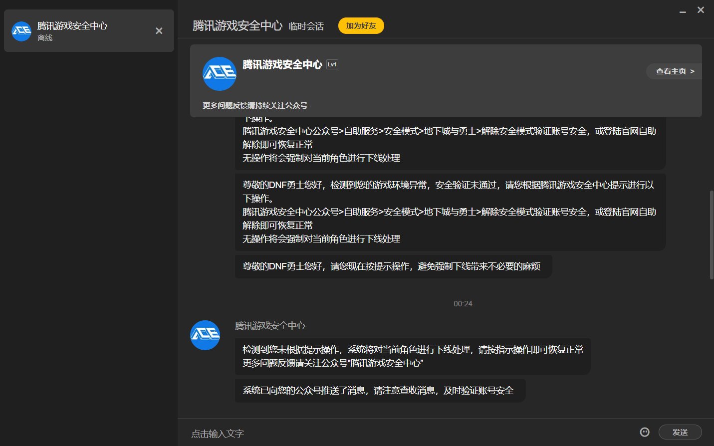Click the 临时会话 label in the header
The width and height of the screenshot is (714, 446).
tap(306, 26)
